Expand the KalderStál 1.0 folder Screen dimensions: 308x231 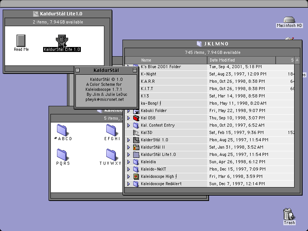point(129,140)
